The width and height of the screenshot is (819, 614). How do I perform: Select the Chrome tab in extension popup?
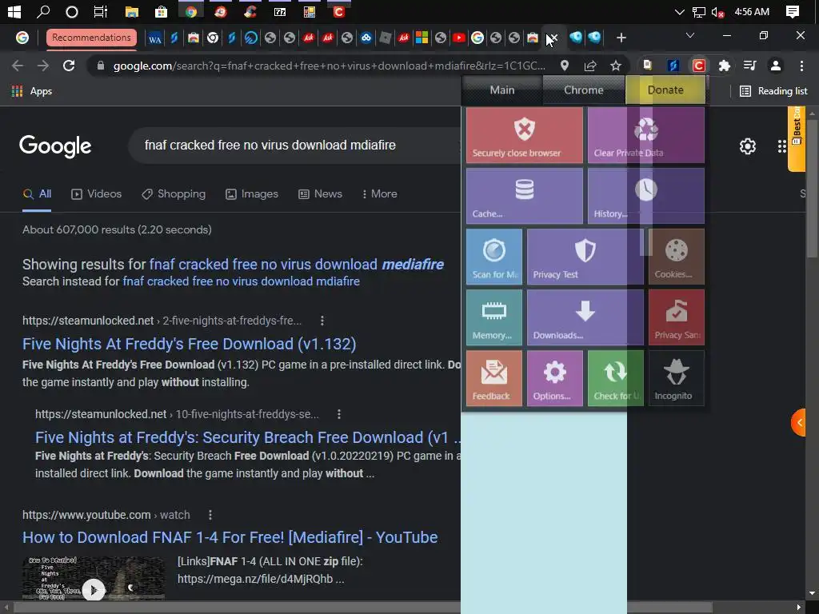(x=583, y=90)
